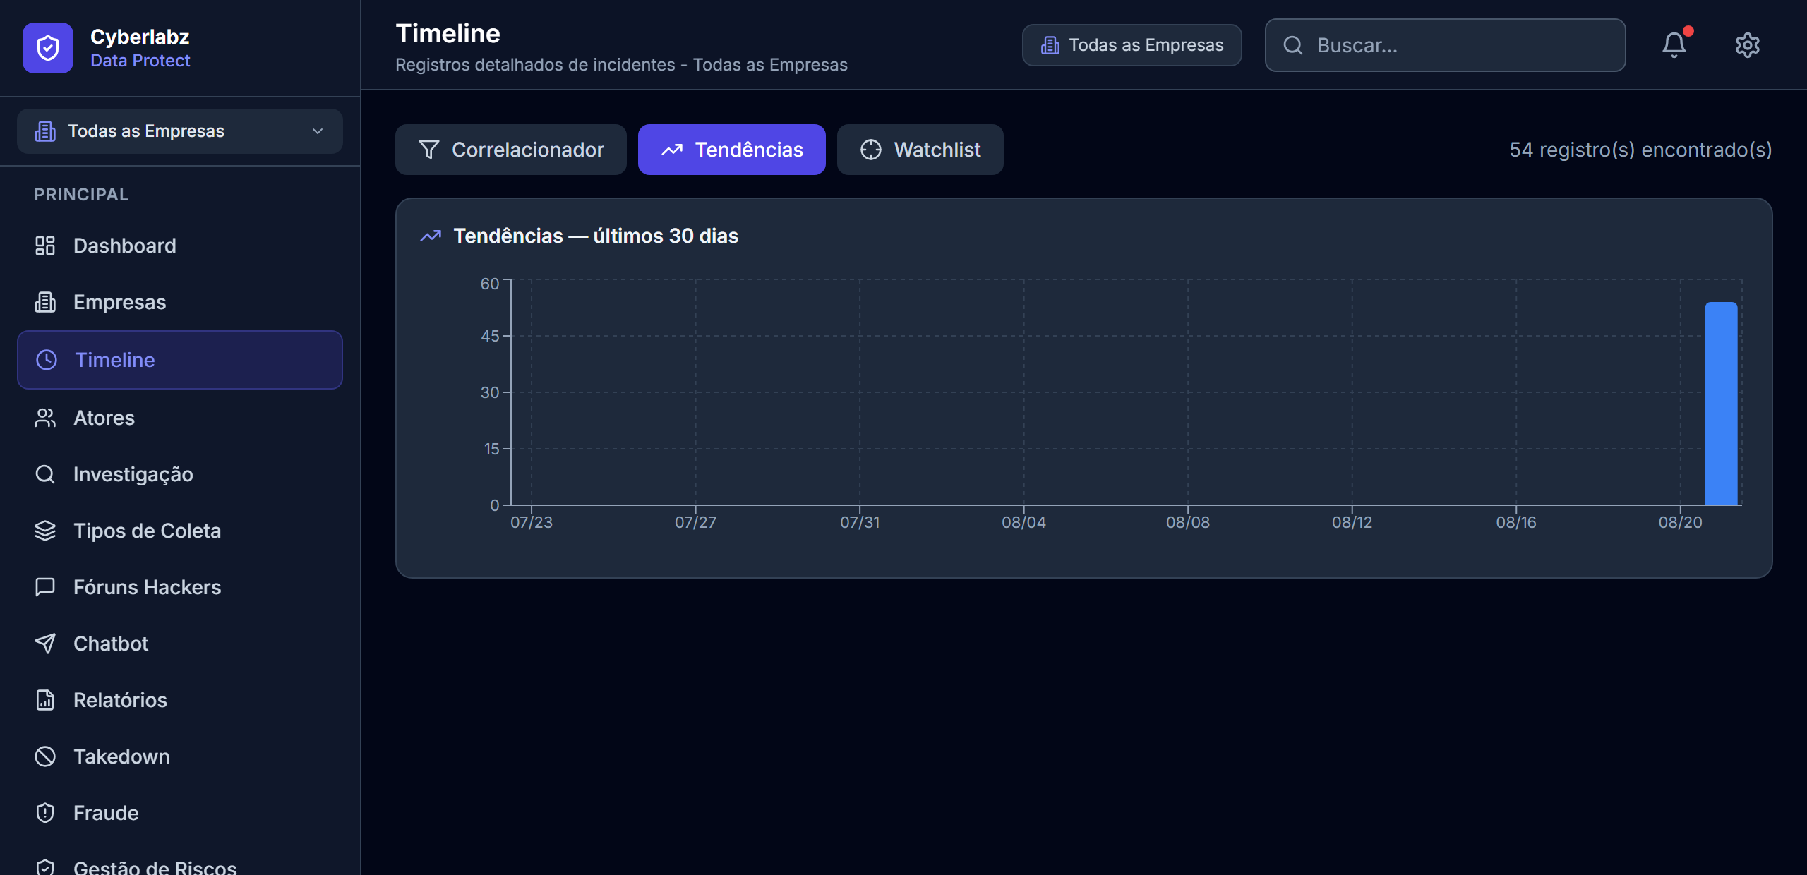The width and height of the screenshot is (1807, 875).
Task: Click the trending arrow icon on Tendências tab
Action: [672, 150]
